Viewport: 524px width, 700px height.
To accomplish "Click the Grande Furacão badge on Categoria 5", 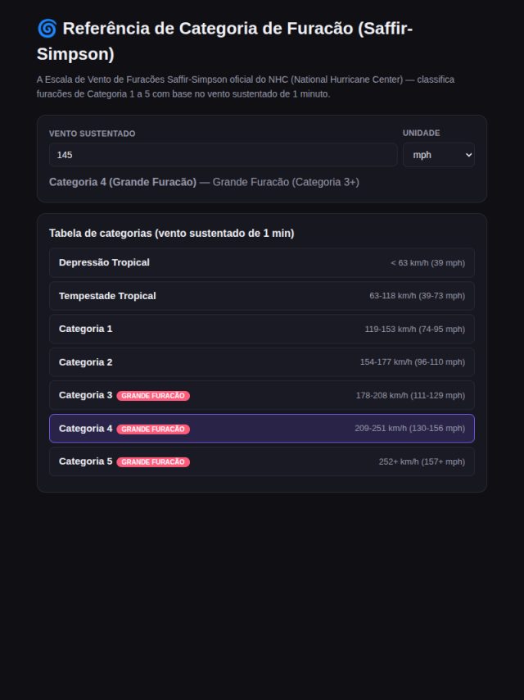I will pyautogui.click(x=153, y=462).
